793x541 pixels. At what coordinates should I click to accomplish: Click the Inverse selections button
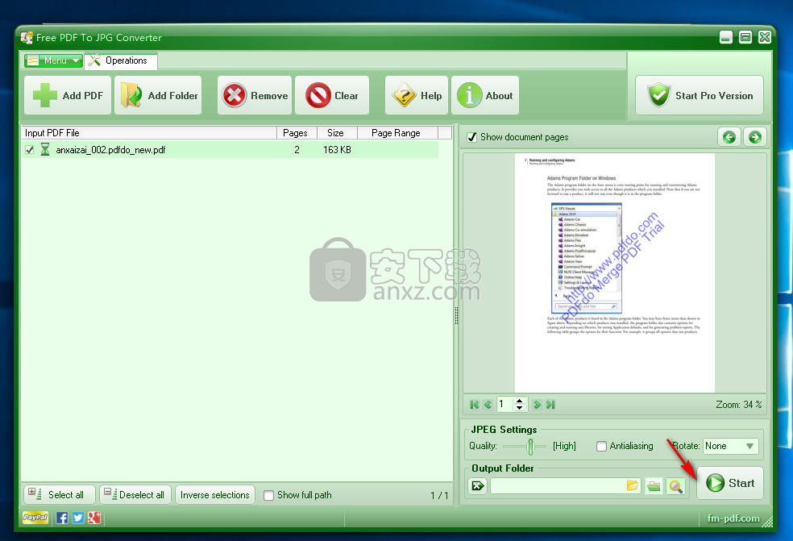tap(215, 494)
